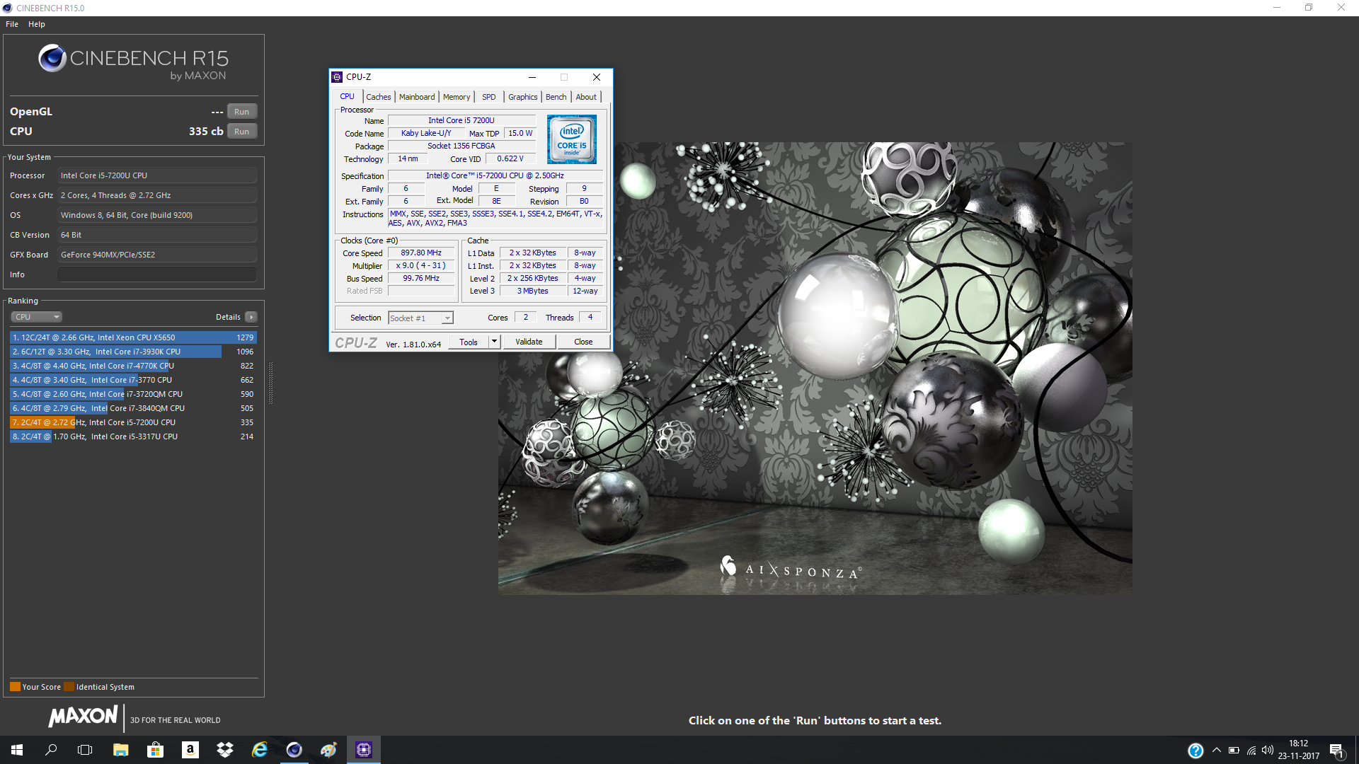Click the CPU-Z title bar app icon

[337, 77]
